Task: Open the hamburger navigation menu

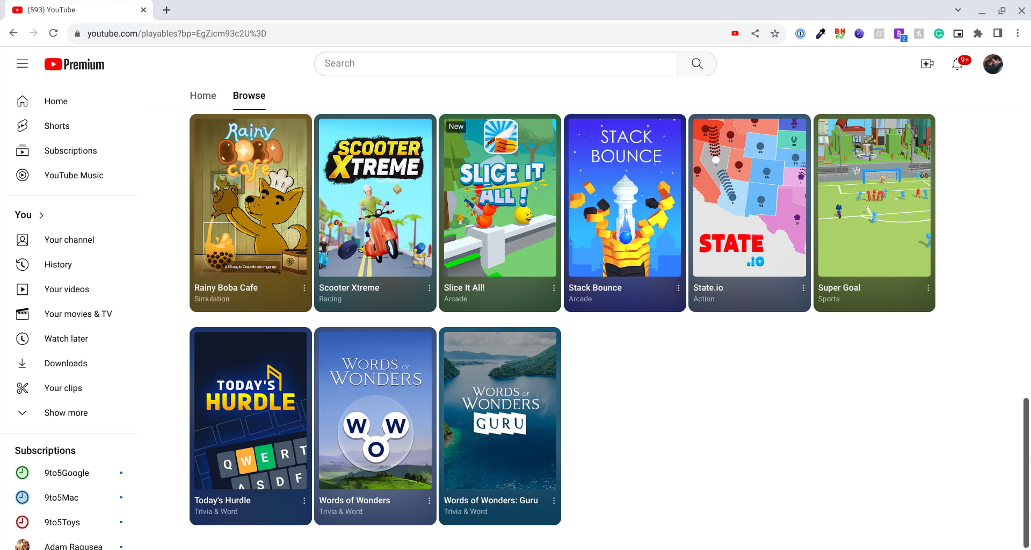Action: click(22, 63)
